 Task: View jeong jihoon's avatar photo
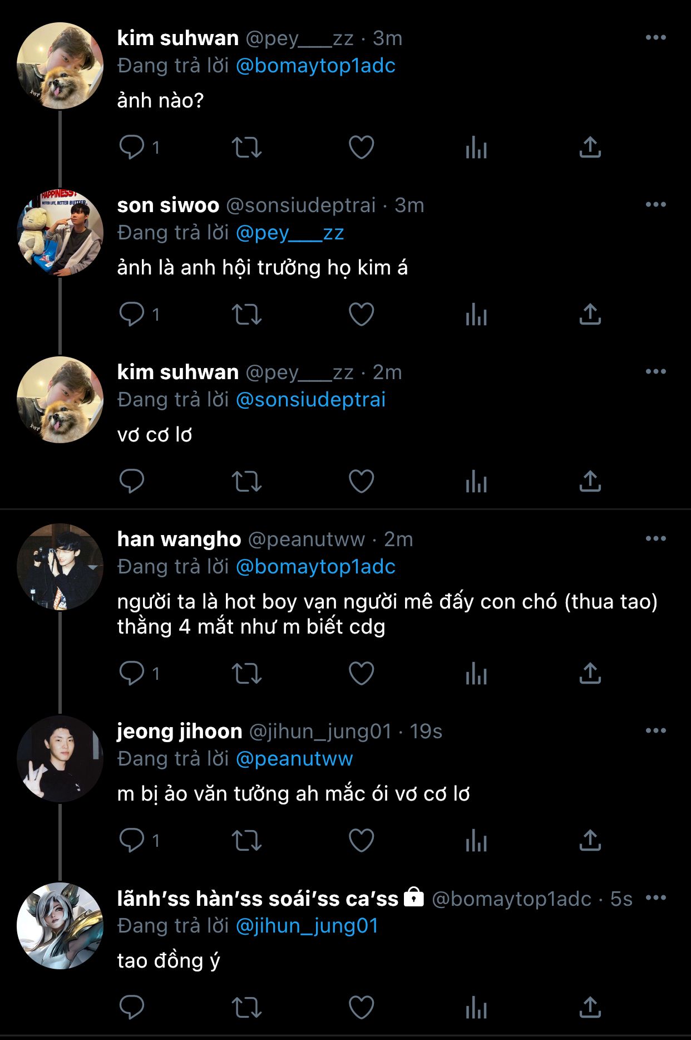pyautogui.click(x=60, y=759)
